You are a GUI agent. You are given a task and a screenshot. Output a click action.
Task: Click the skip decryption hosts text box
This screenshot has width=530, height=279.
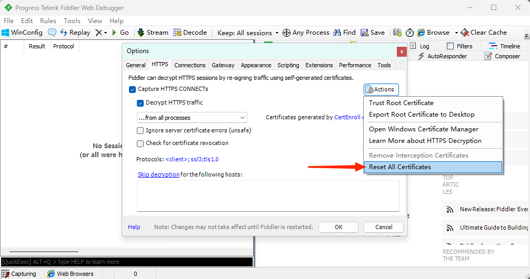tap(267, 195)
